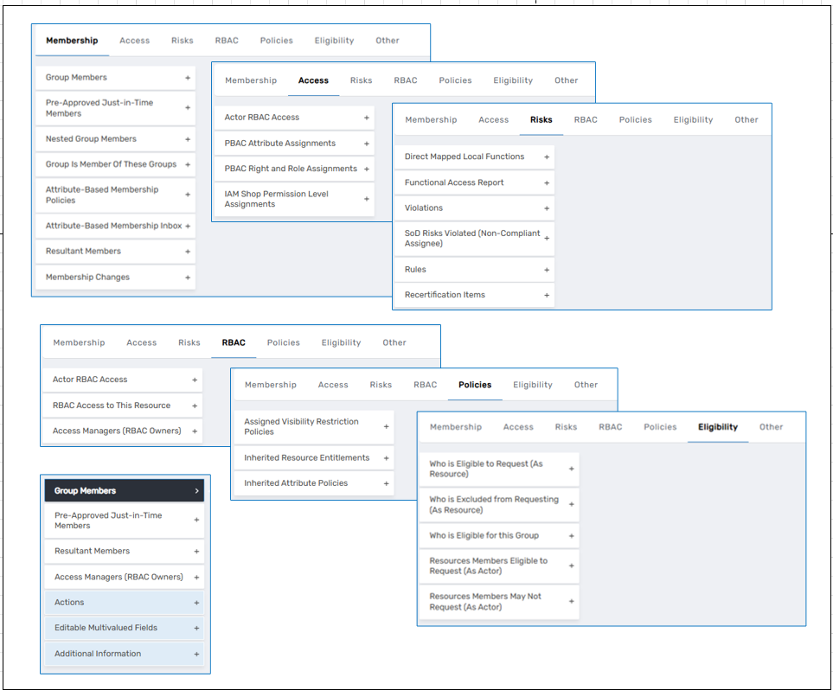Open the RBAC tab in the Risks-active panel

point(586,119)
